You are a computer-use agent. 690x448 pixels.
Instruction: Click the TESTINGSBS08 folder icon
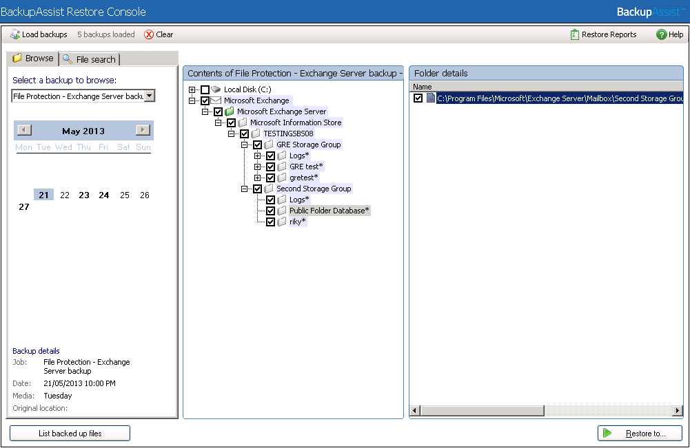(256, 134)
